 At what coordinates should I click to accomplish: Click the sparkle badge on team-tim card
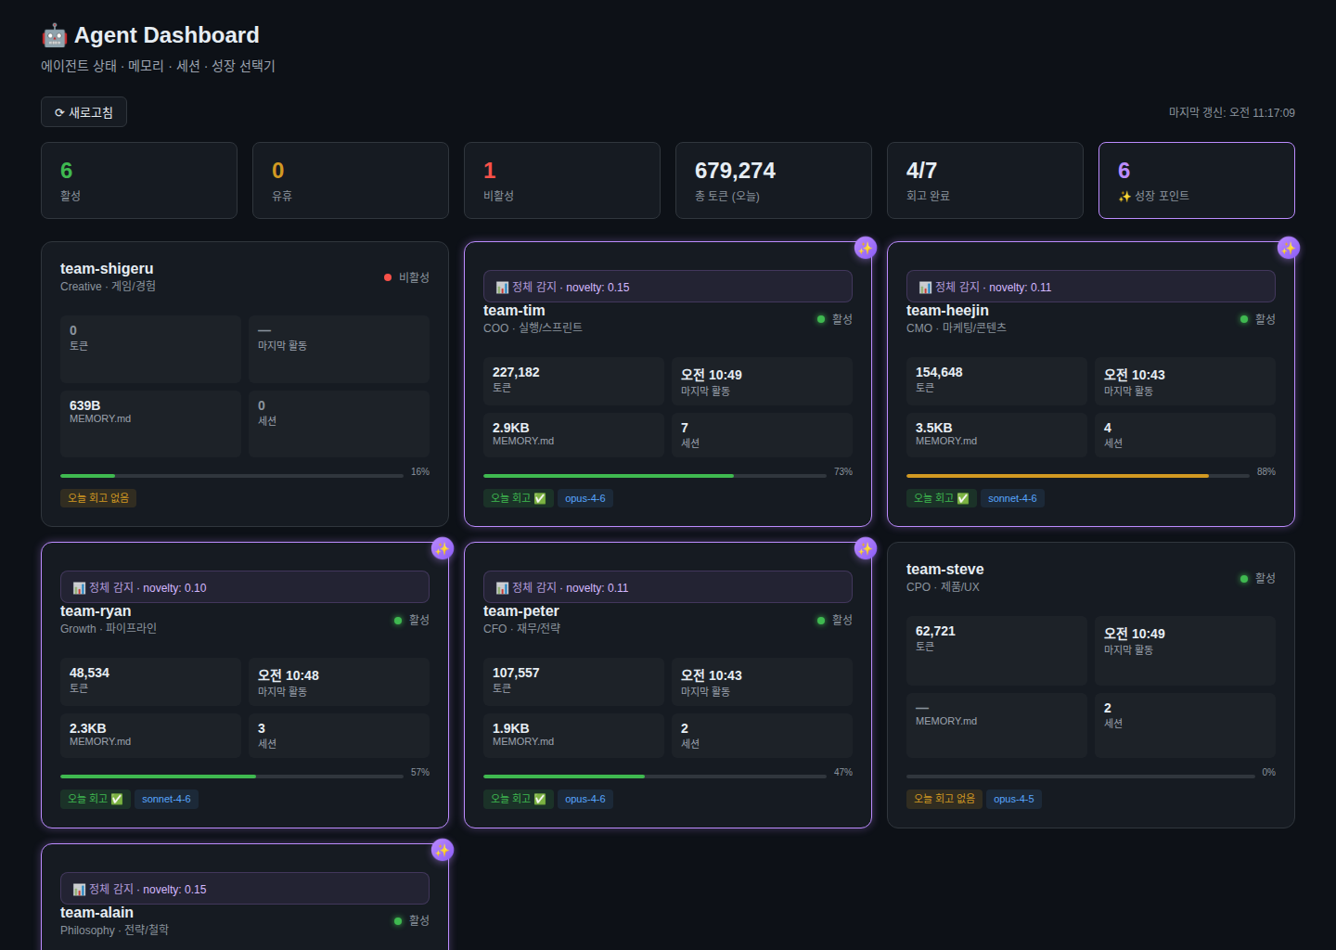click(865, 248)
